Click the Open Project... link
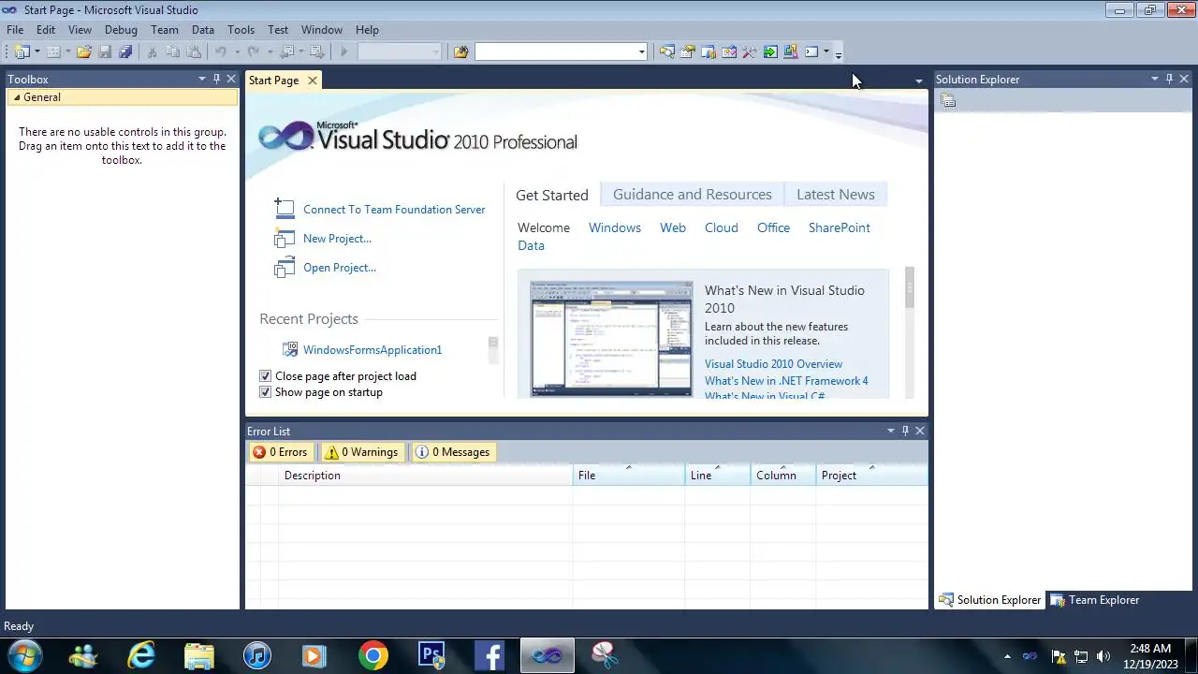Viewport: 1198px width, 674px height. (340, 268)
